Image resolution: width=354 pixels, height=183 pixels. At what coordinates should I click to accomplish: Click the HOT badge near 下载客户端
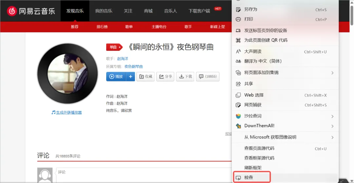[218, 9]
